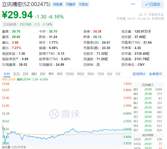Select the 15分 interval tab
The width and height of the screenshot is (167, 149).
pyautogui.click(x=101, y=74)
